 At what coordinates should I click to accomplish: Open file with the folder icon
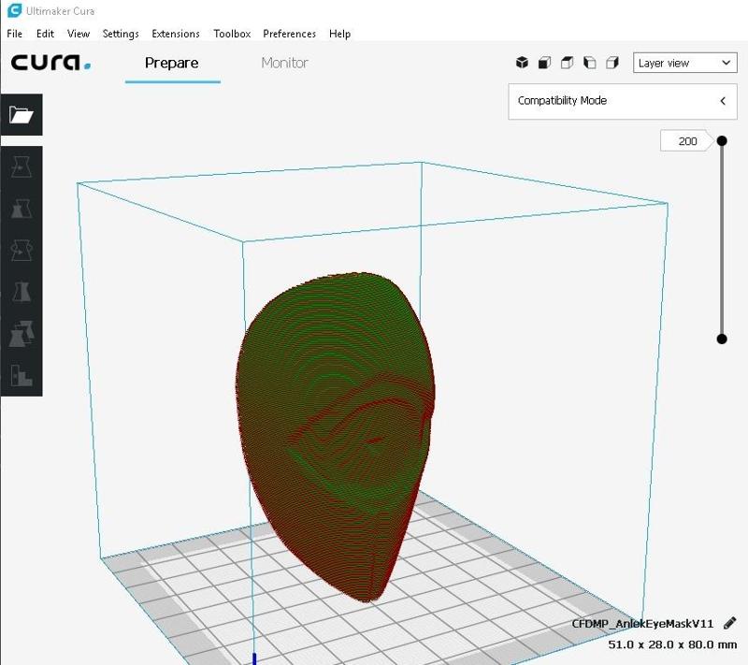tap(22, 114)
